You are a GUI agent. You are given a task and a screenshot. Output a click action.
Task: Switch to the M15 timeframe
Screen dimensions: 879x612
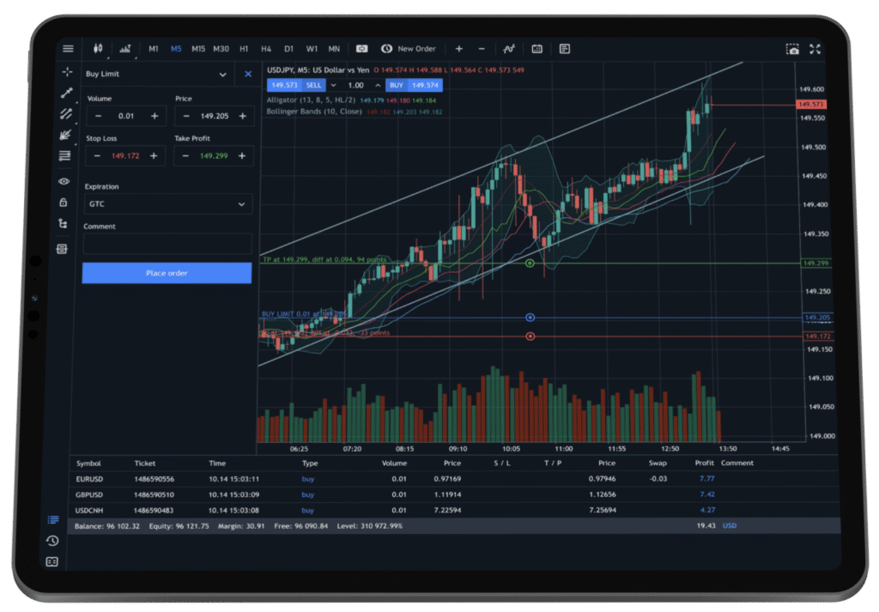click(x=198, y=49)
